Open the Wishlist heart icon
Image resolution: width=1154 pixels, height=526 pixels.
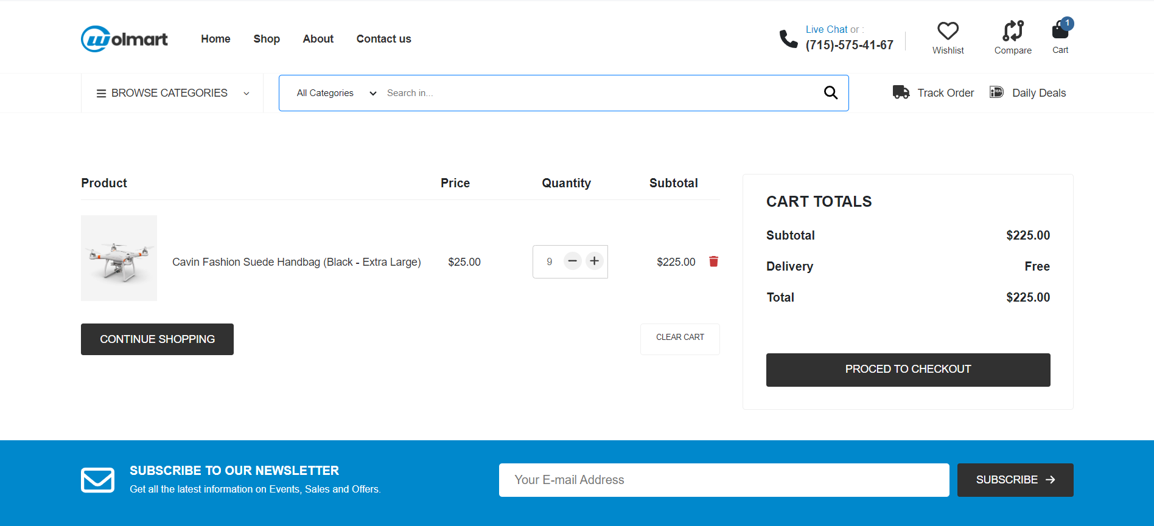click(948, 31)
